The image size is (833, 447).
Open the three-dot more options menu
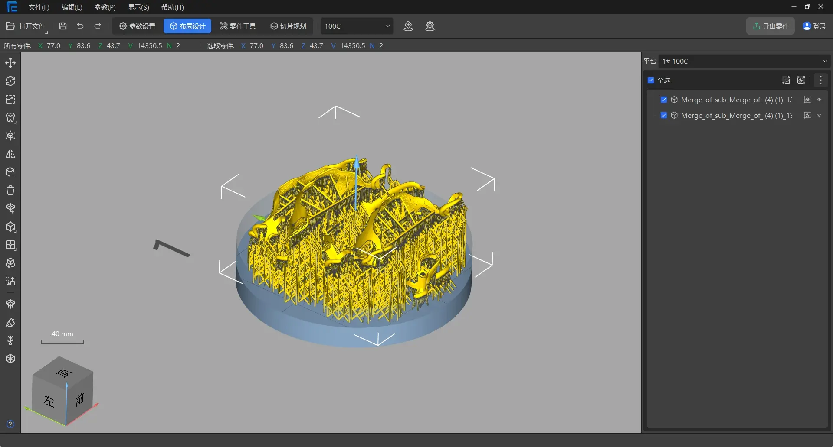pyautogui.click(x=820, y=80)
